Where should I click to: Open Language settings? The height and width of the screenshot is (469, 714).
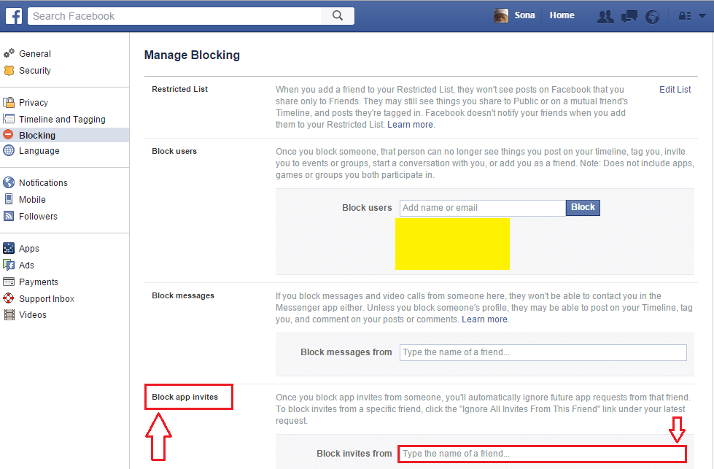coord(39,151)
